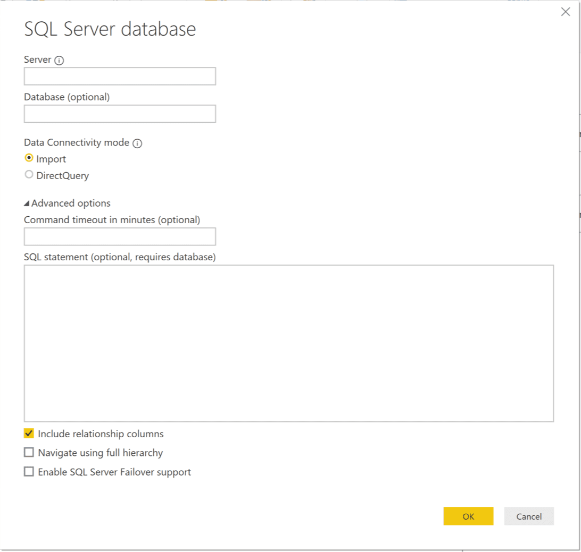Select the Import radio button
The width and height of the screenshot is (581, 552).
pyautogui.click(x=29, y=158)
